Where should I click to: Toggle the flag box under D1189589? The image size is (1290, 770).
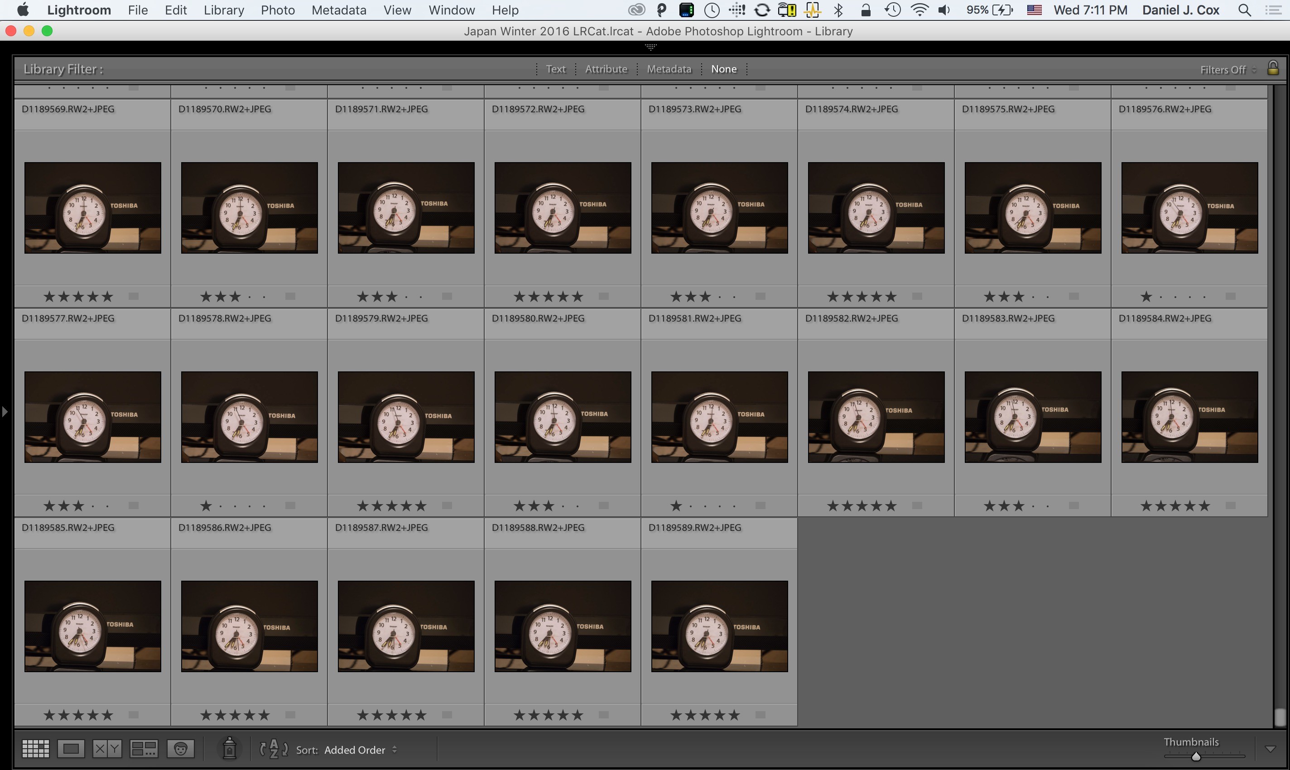click(x=760, y=714)
